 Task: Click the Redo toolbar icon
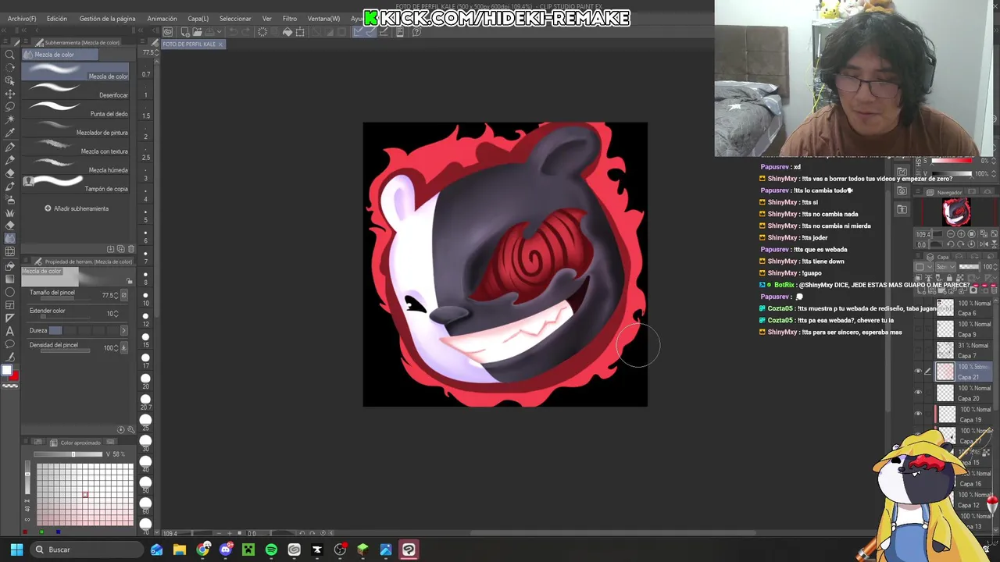[245, 32]
